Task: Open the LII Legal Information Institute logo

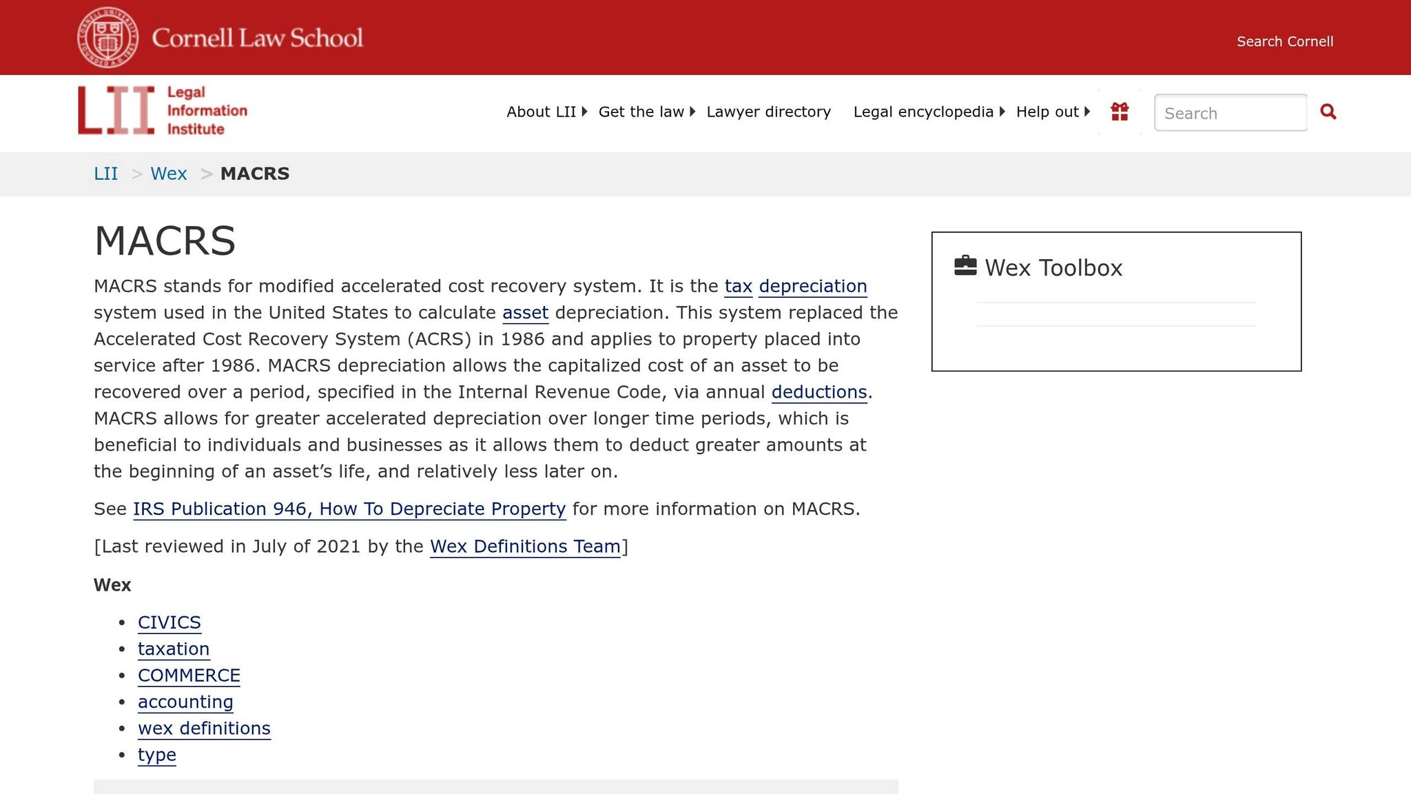Action: point(163,110)
